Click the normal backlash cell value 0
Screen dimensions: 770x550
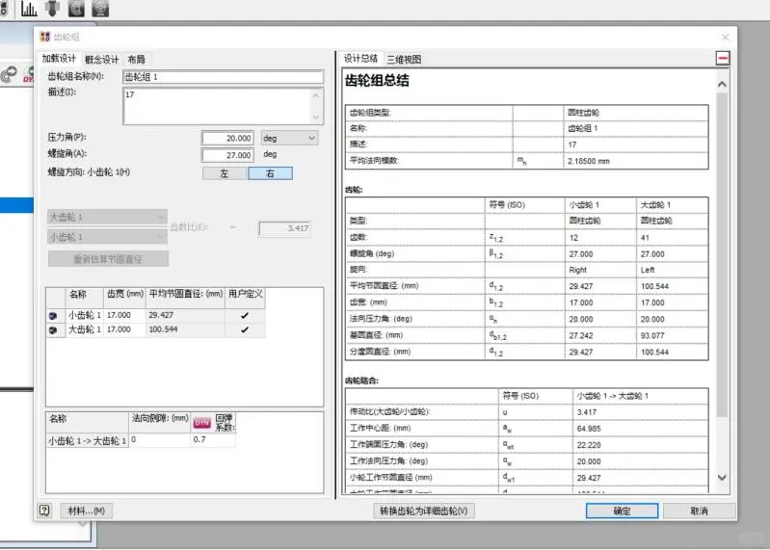pyautogui.click(x=160, y=439)
